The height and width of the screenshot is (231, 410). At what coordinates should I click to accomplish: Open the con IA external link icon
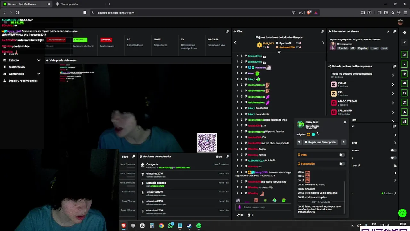pos(395,166)
